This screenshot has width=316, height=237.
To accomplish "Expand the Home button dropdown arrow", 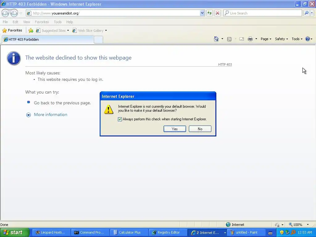I will point(222,39).
